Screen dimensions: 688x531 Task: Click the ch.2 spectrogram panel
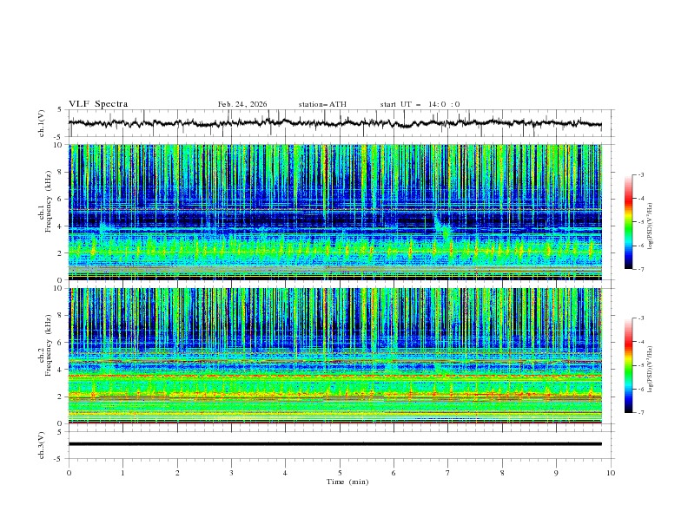334,356
